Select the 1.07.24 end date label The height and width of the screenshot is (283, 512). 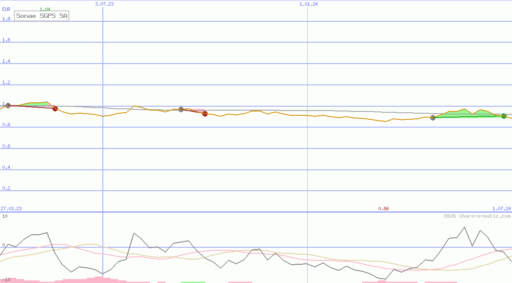click(x=501, y=209)
